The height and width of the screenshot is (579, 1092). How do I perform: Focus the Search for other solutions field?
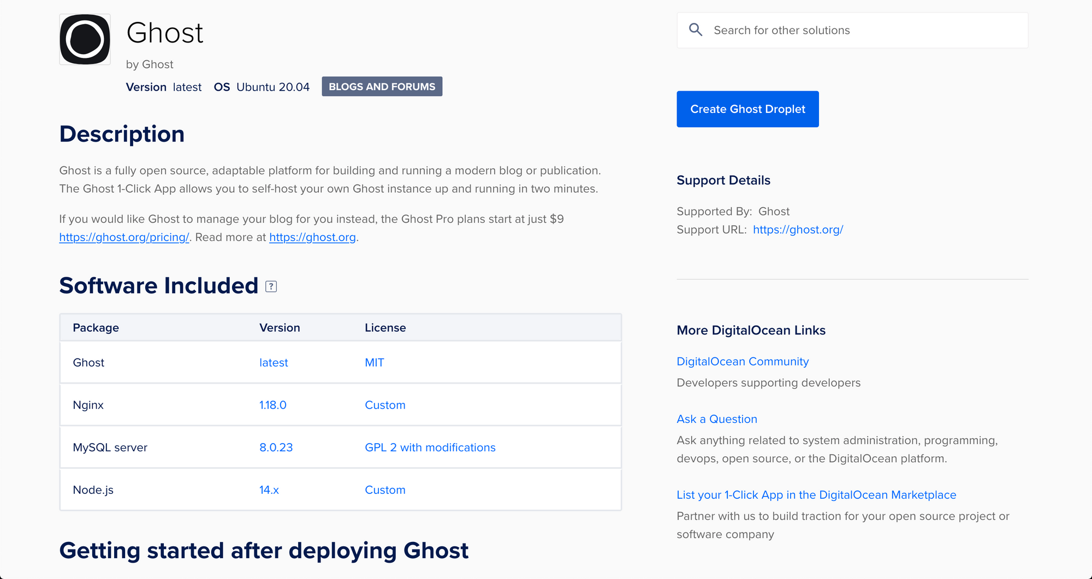[852, 31]
